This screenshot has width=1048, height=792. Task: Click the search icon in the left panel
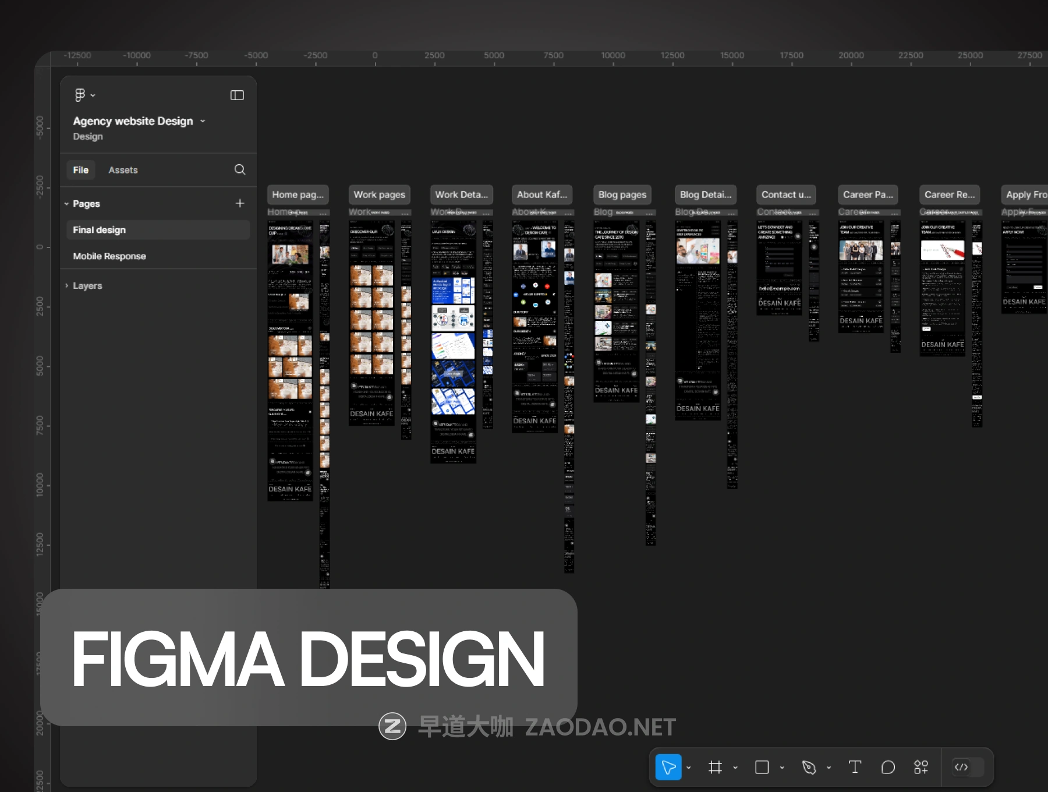239,169
